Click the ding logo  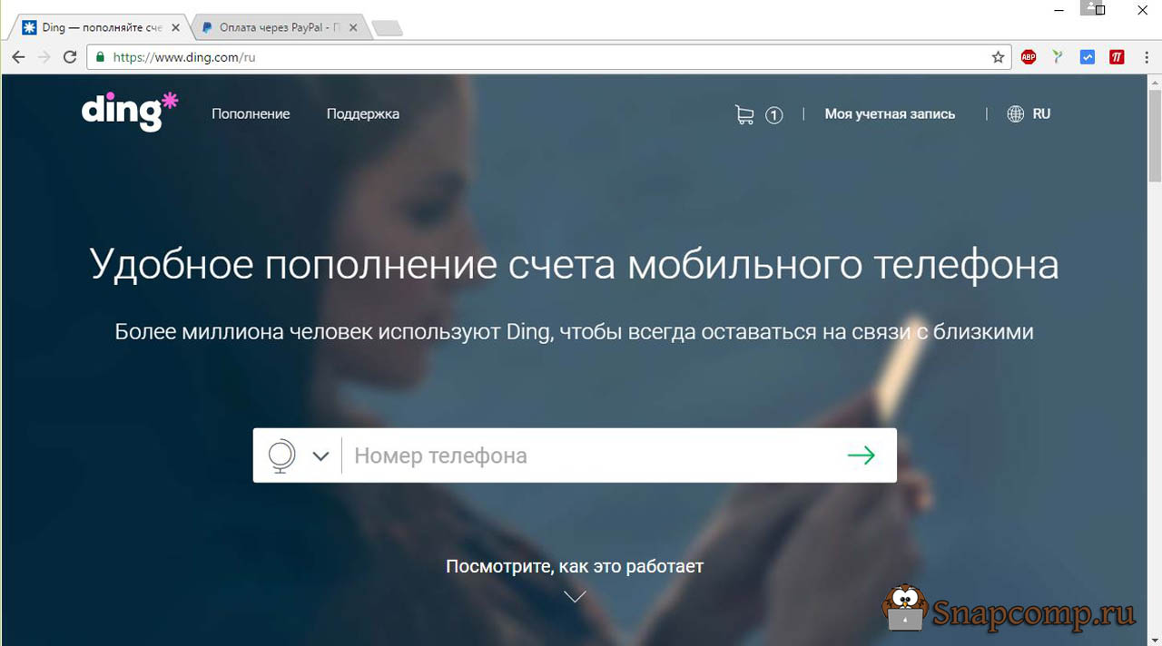[x=130, y=112]
